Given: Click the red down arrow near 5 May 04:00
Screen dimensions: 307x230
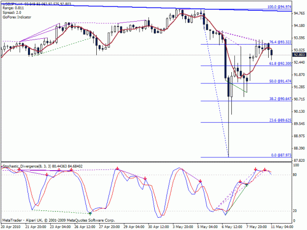Looking at the screenshot, I should click(x=200, y=181).
